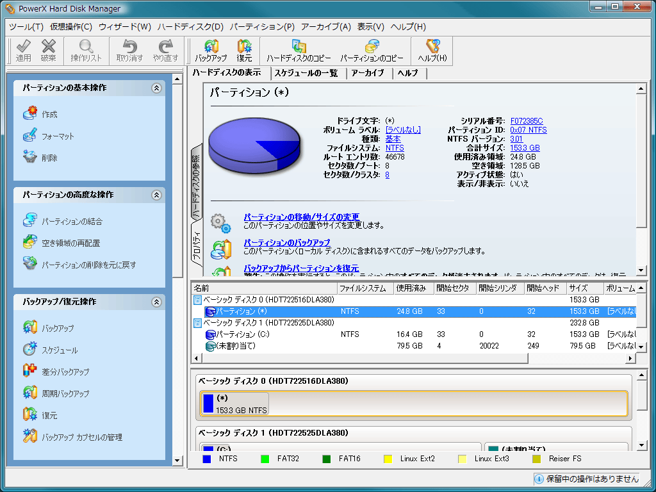Switch to the スケジュールの一覧 tab
656x492 pixels.
tap(309, 73)
